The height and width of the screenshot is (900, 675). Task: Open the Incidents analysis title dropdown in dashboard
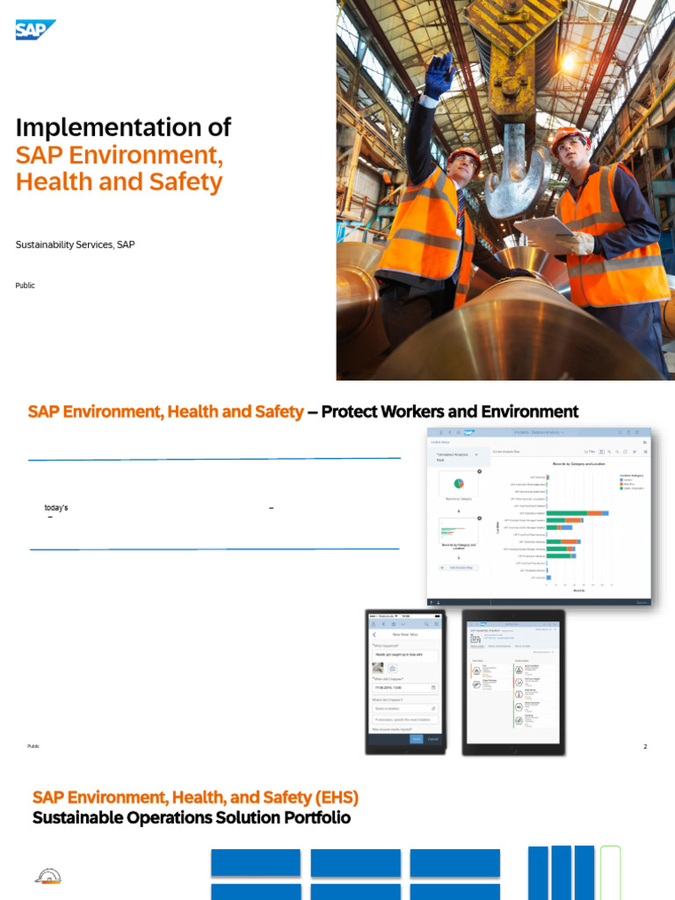pyautogui.click(x=539, y=432)
